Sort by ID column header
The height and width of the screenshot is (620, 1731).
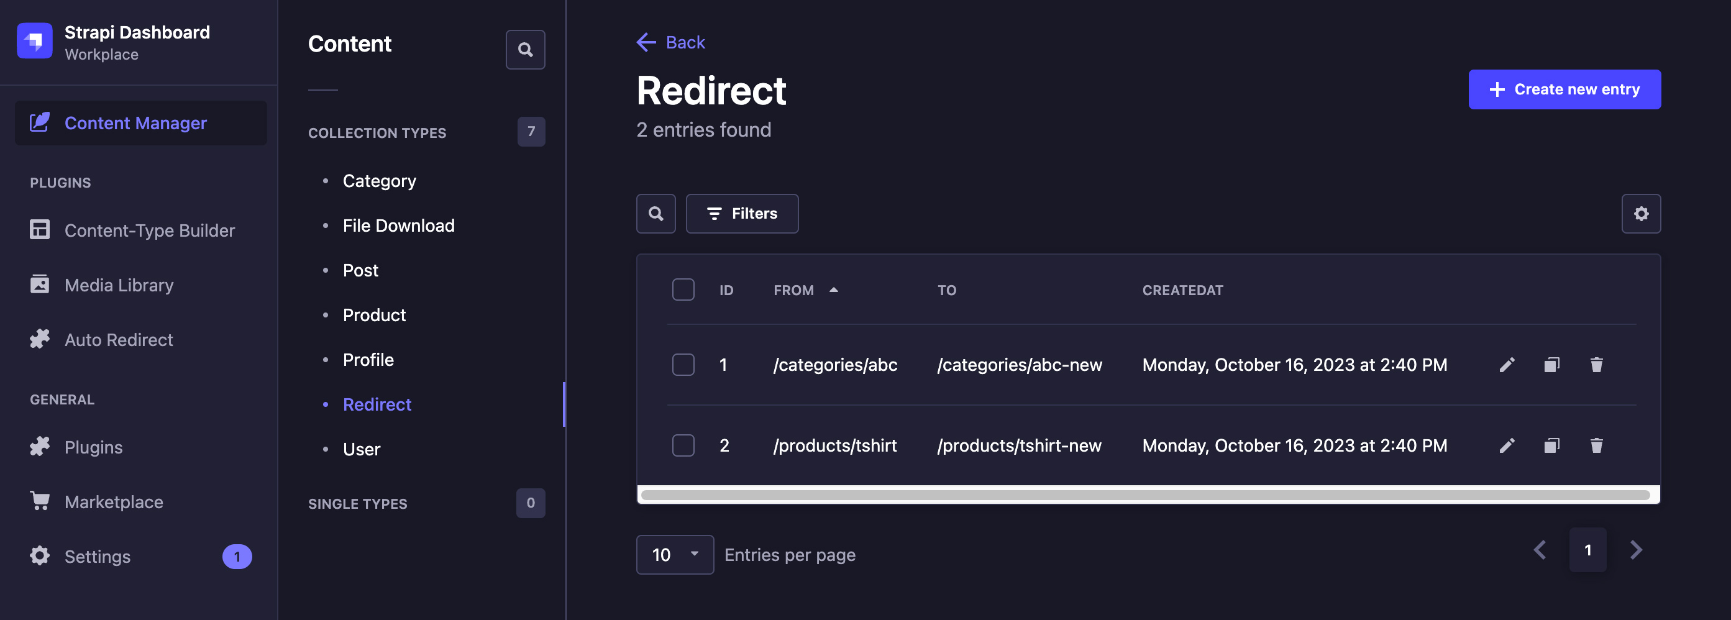(726, 290)
